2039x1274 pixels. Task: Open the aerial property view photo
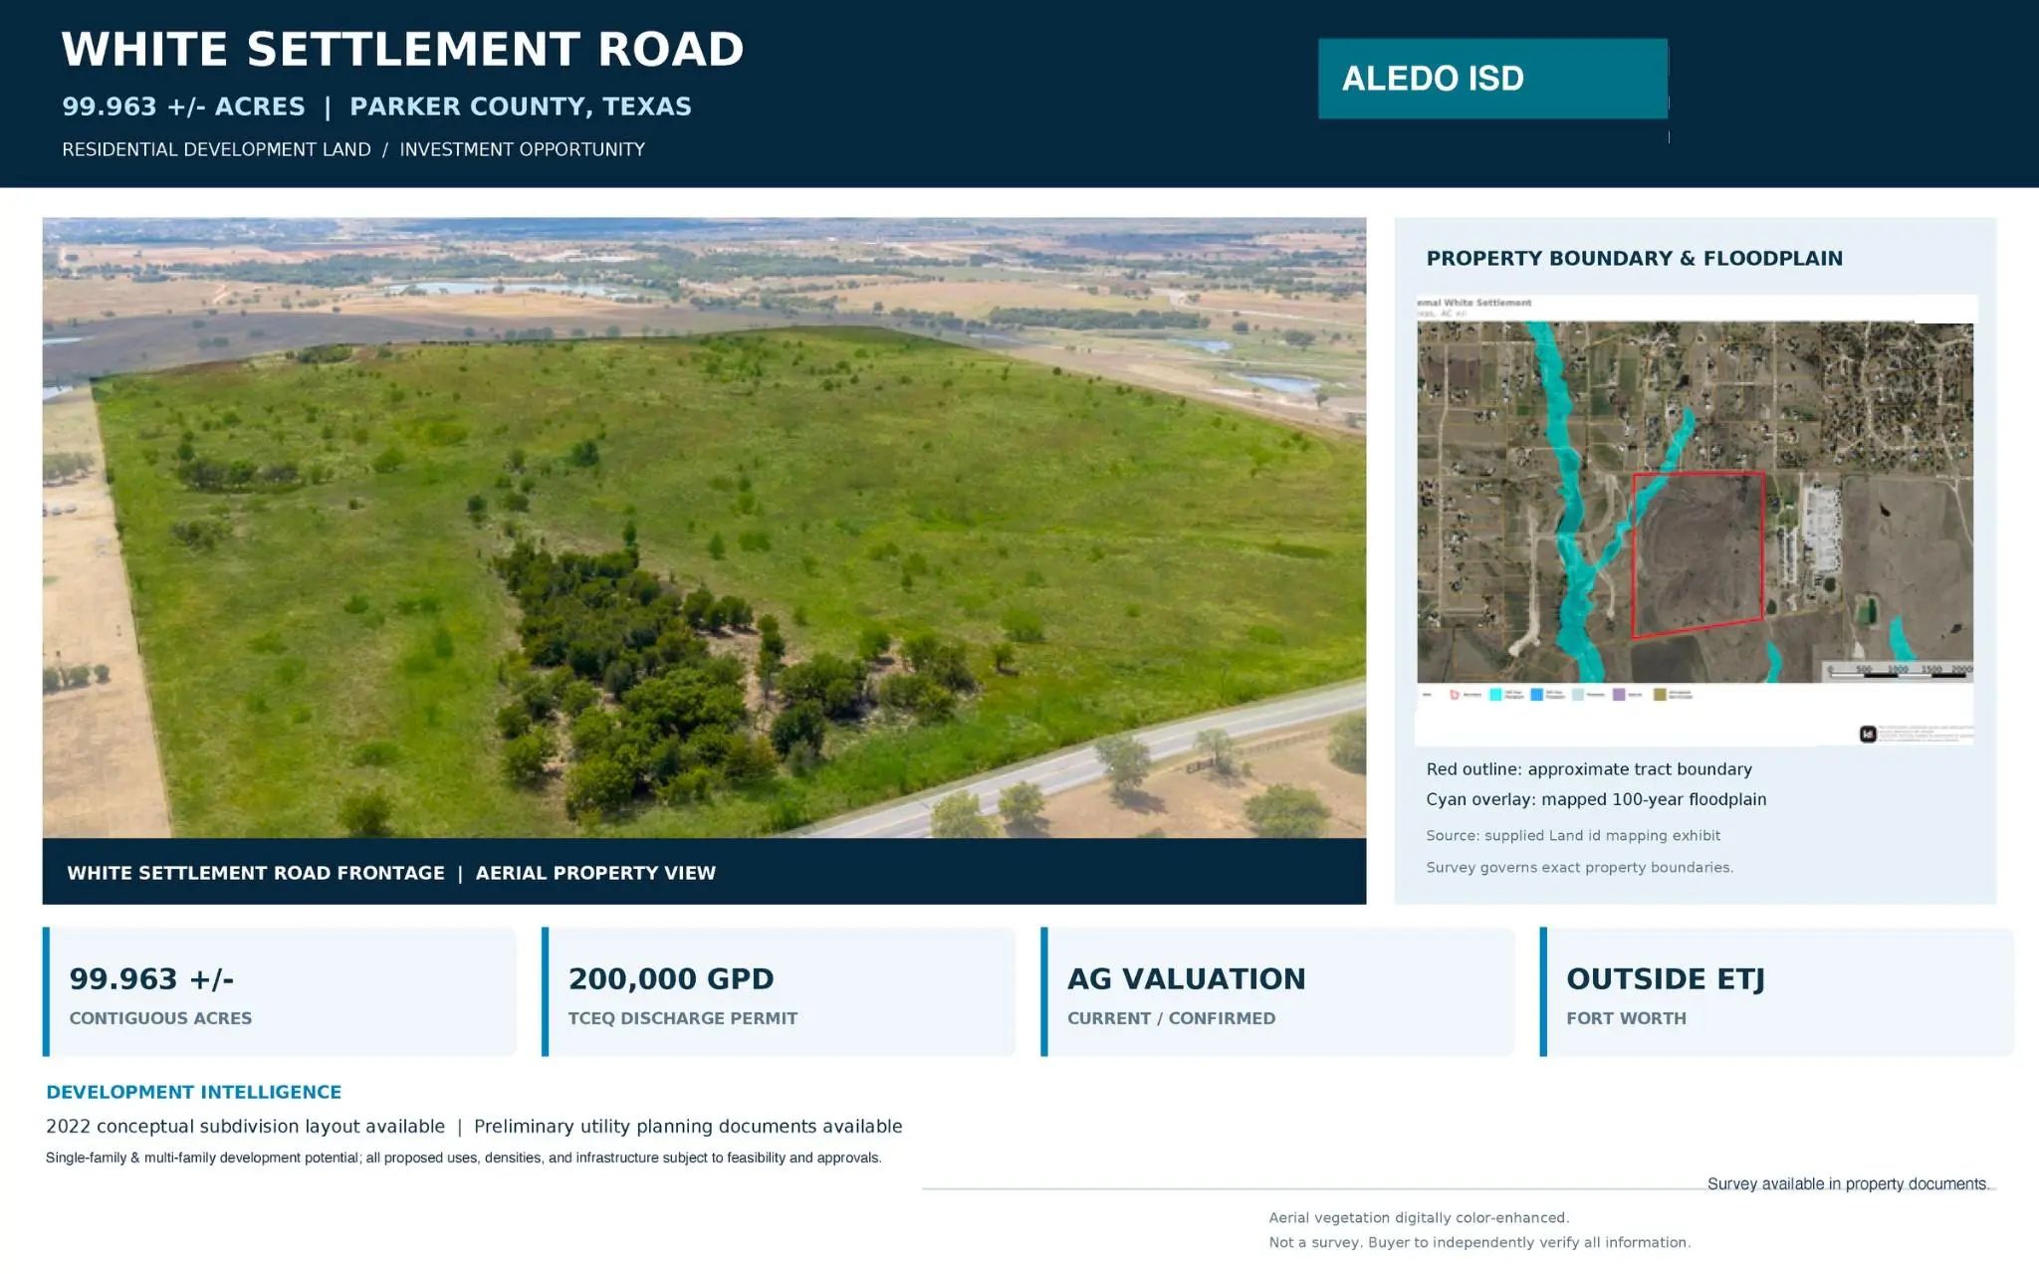704,528
